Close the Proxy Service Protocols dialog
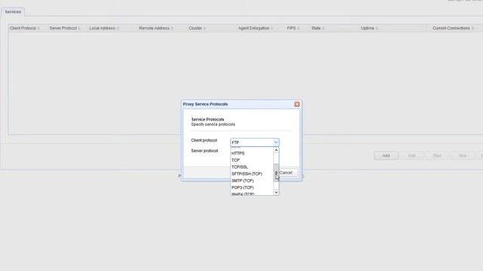 [297, 104]
